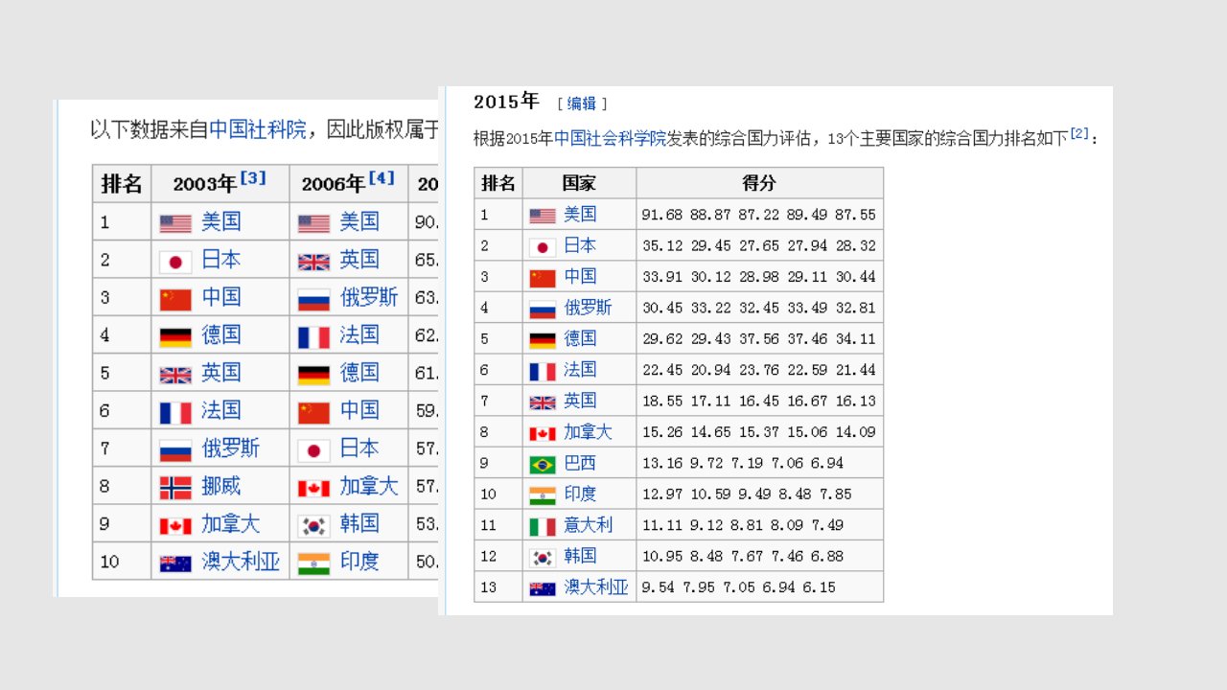Open the 加拿大 link in the 2006 column
1227x690 pixels.
point(369,487)
